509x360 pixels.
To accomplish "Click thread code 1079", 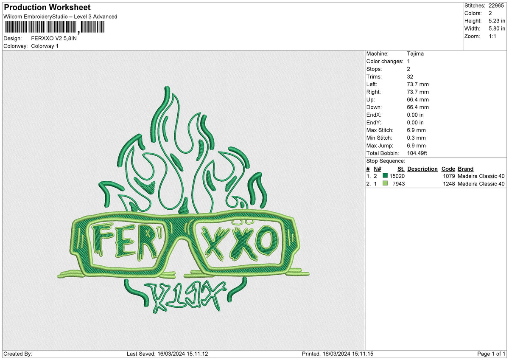I will point(449,176).
